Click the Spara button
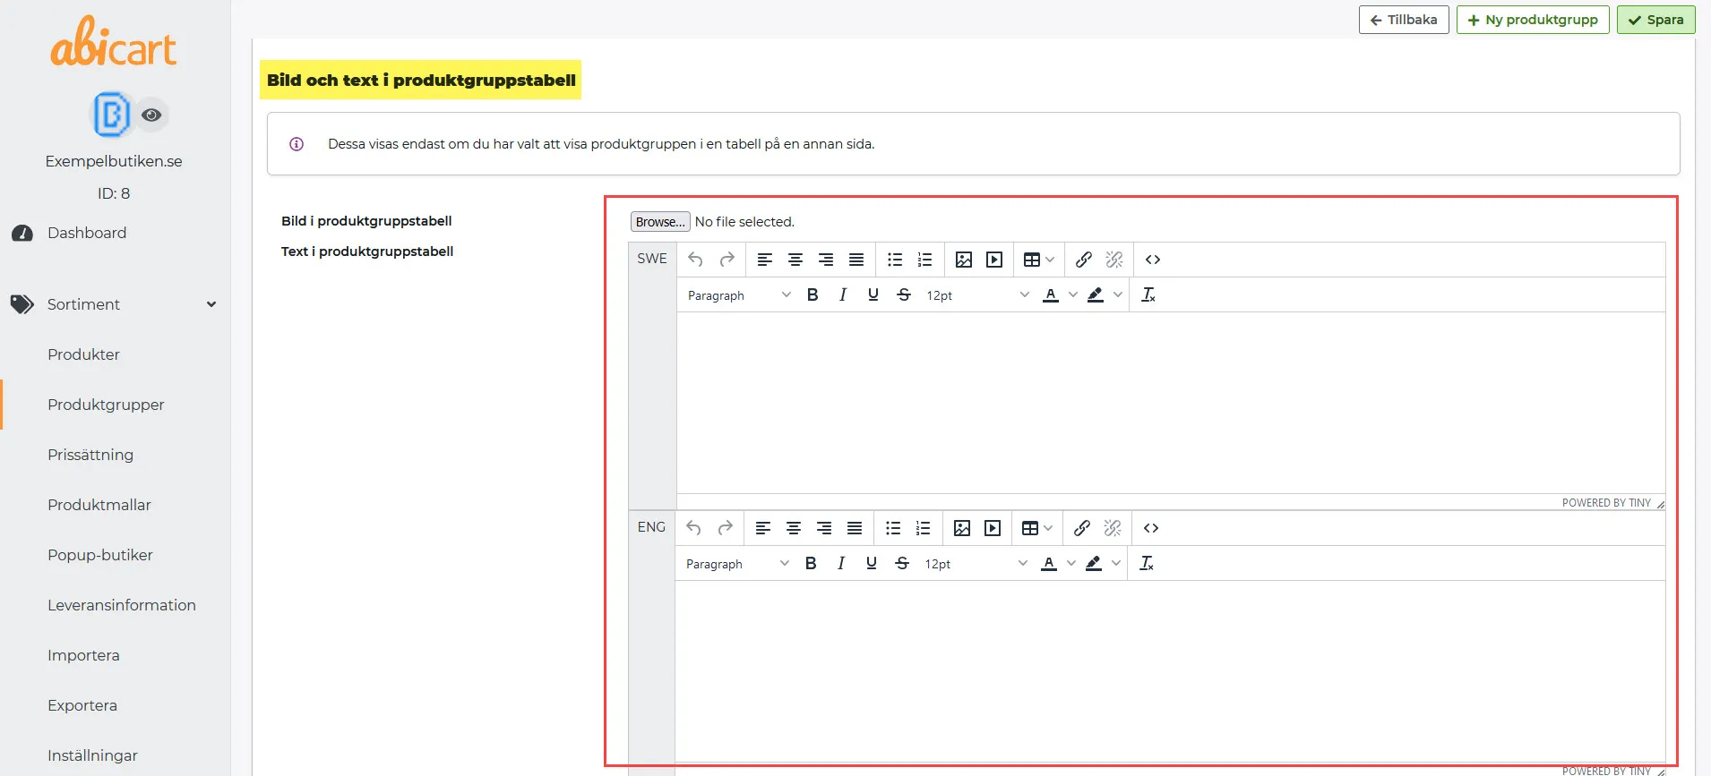Image resolution: width=1711 pixels, height=776 pixels. [x=1655, y=20]
